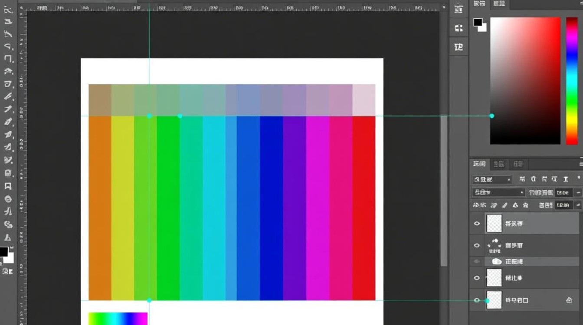583x325 pixels.
Task: Switch to the second tab in the Layers panel group
Action: pyautogui.click(x=499, y=164)
